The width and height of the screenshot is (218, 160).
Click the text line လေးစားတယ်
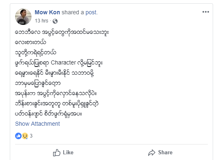[x=30, y=42]
